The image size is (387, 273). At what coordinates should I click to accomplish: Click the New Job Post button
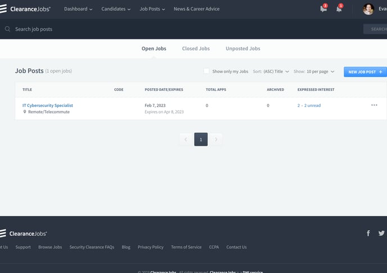tap(365, 72)
